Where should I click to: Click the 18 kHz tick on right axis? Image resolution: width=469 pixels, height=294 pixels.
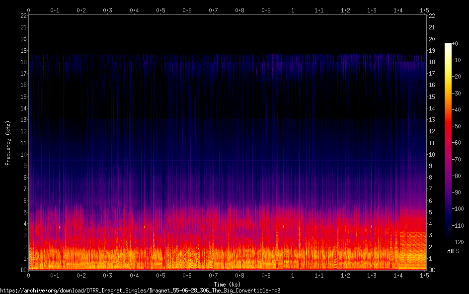[432, 62]
